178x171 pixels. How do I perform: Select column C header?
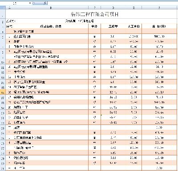click(x=95, y=8)
